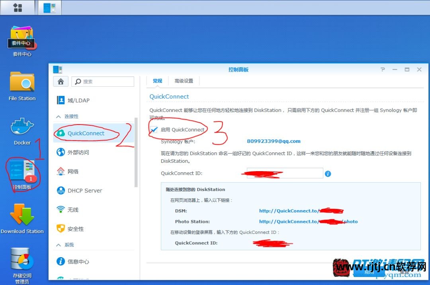Open the Photo Station QuickConnect.to link
The image size is (430, 285).
coord(308,221)
